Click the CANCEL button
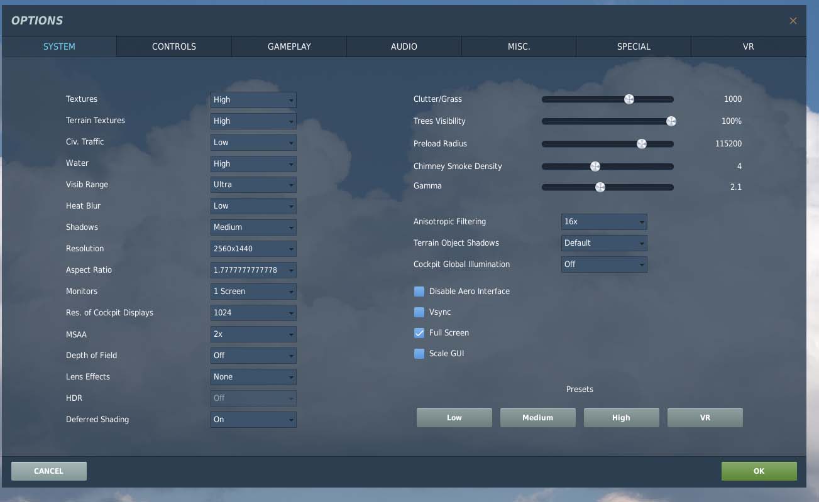The image size is (819, 502). click(x=49, y=471)
